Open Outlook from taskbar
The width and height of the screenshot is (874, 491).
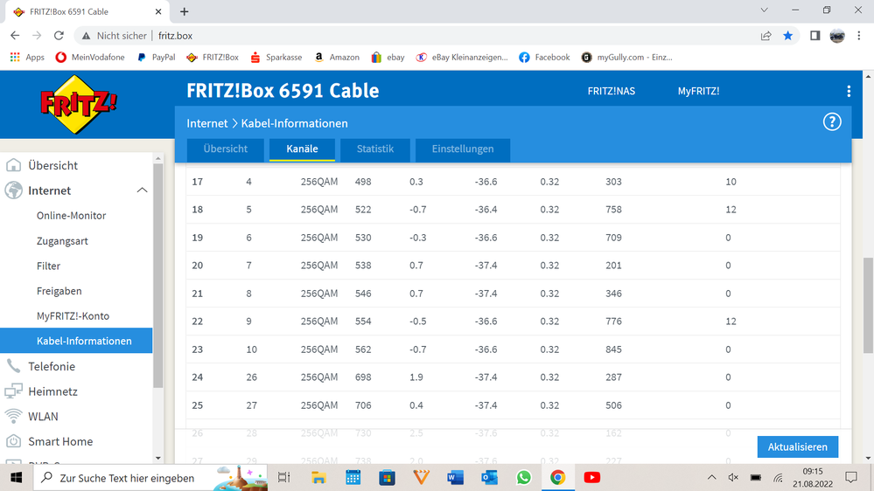(489, 478)
